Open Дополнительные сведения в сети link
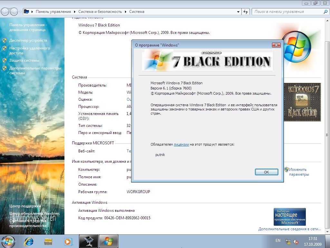 290,229
